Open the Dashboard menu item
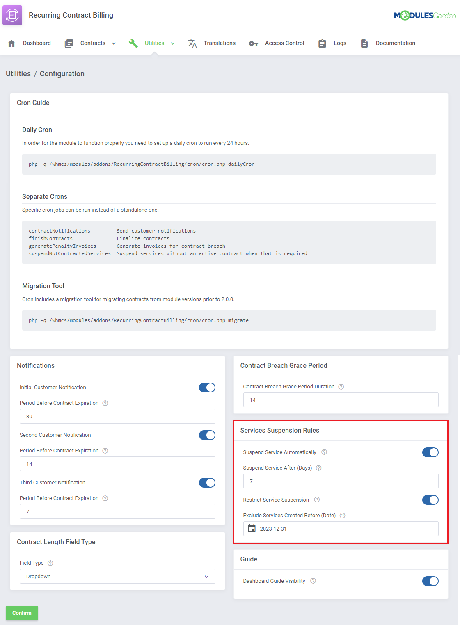Screen dimensions: 460x625 click(37, 43)
